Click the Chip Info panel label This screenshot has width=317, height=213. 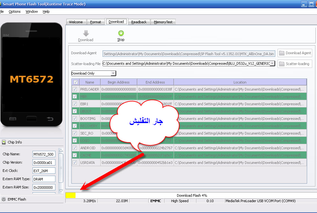pos(15,142)
